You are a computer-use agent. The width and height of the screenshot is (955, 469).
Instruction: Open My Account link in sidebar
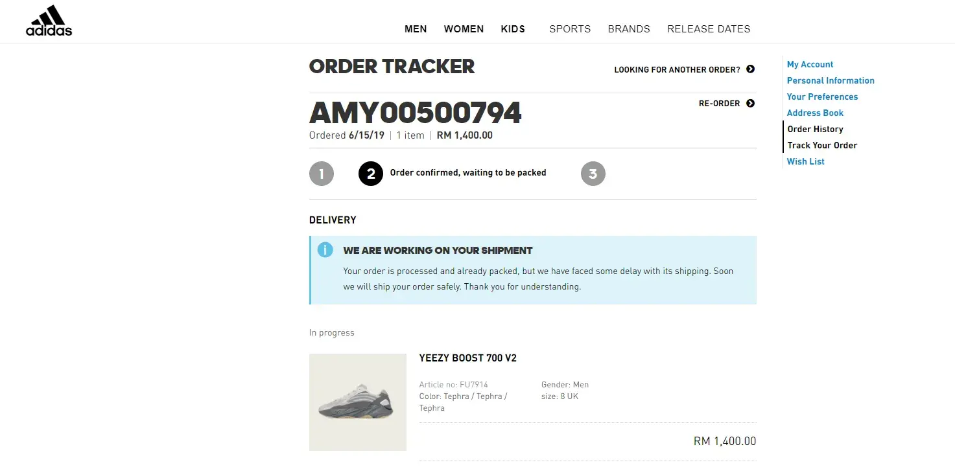(810, 65)
